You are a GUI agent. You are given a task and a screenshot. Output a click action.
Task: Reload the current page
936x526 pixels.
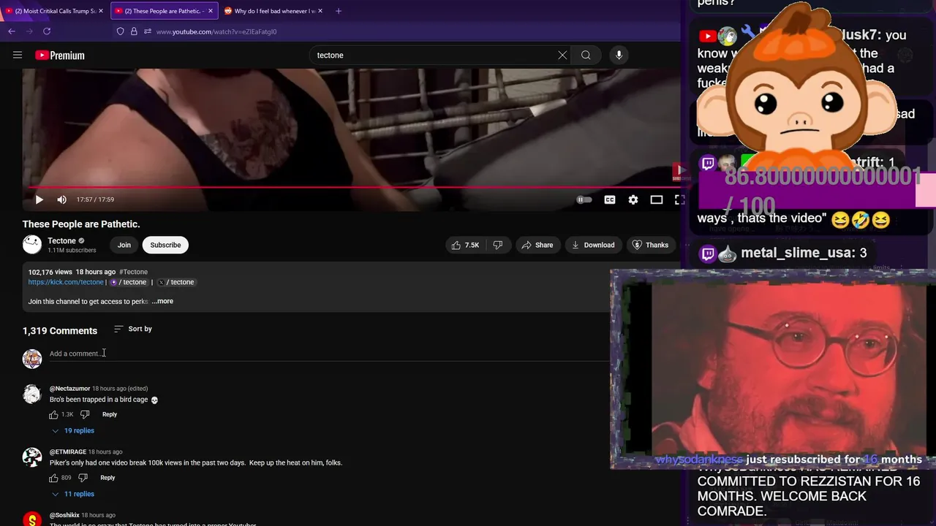[x=47, y=31]
